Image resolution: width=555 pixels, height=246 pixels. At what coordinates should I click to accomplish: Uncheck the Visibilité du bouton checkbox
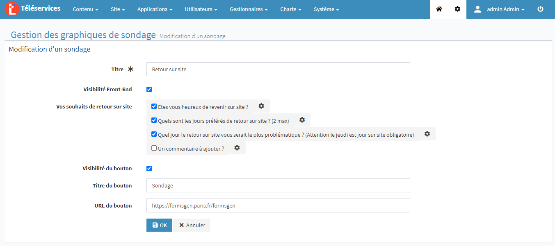[x=149, y=168]
